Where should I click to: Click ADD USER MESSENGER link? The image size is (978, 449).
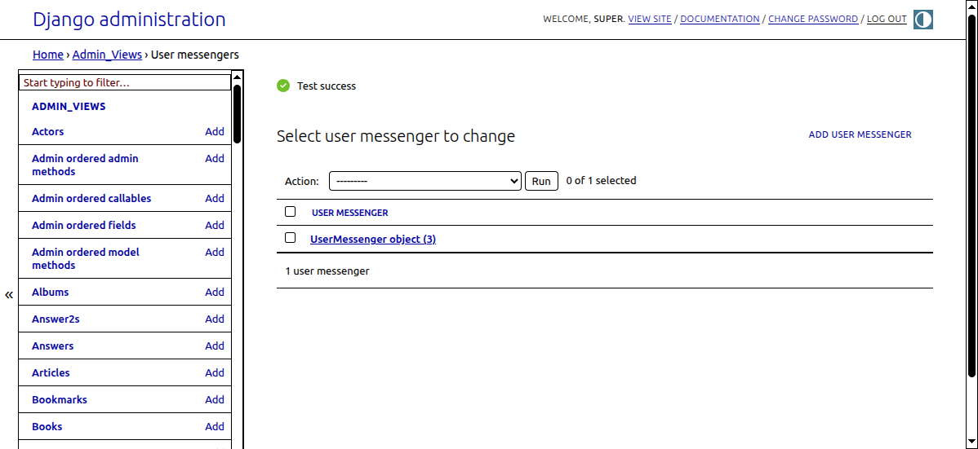[860, 134]
